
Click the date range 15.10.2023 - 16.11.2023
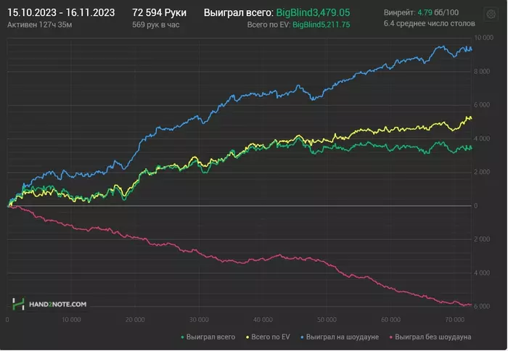[x=61, y=12]
